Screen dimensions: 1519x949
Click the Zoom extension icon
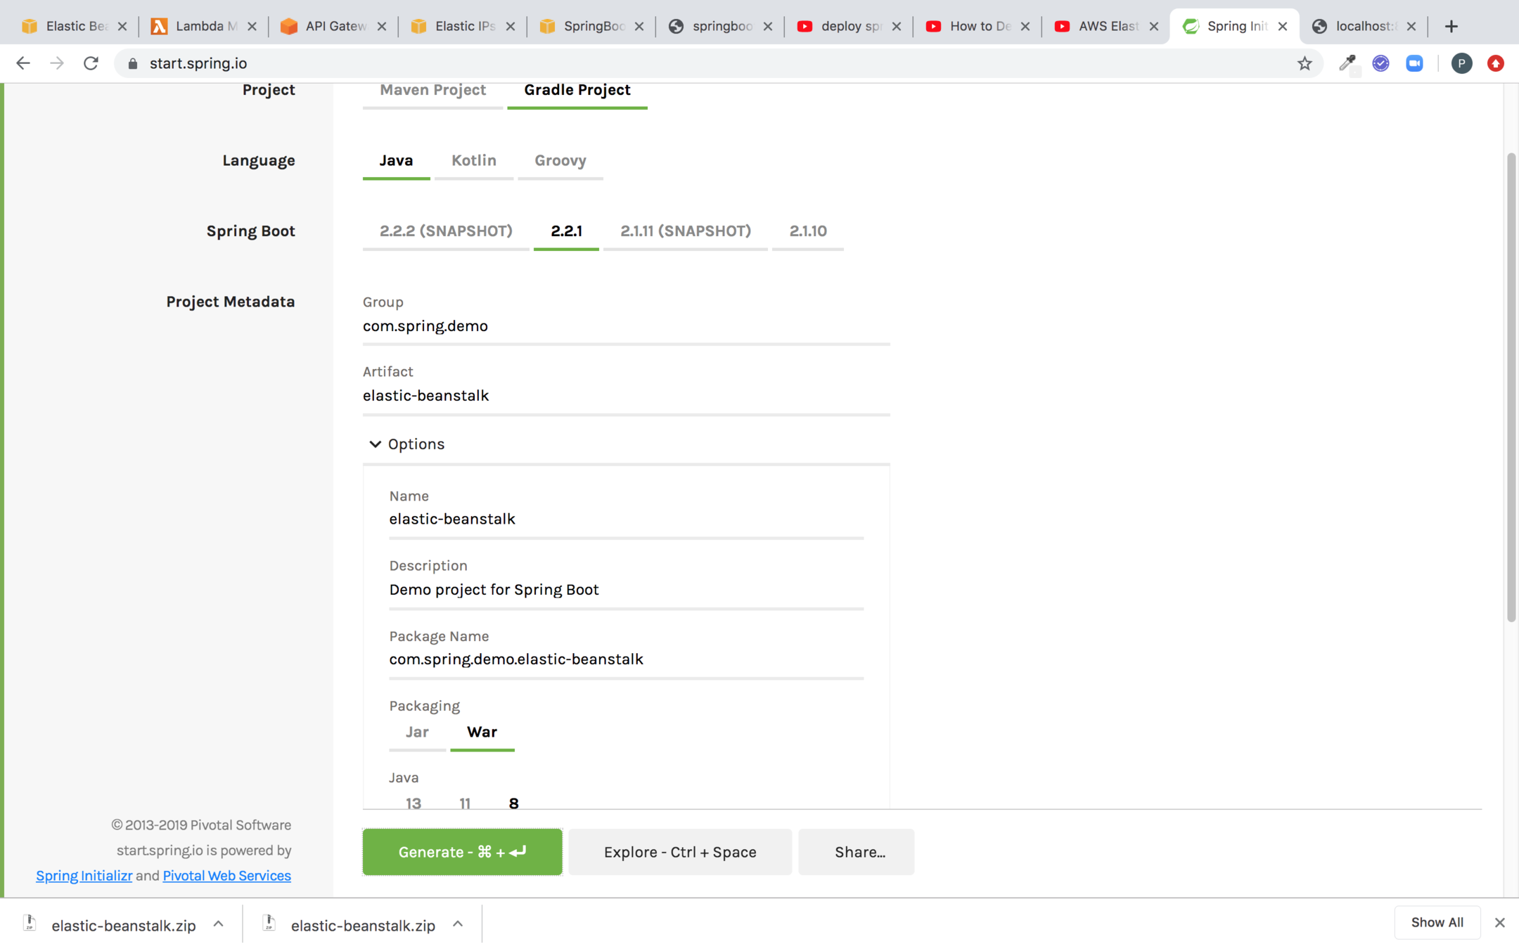click(x=1414, y=63)
